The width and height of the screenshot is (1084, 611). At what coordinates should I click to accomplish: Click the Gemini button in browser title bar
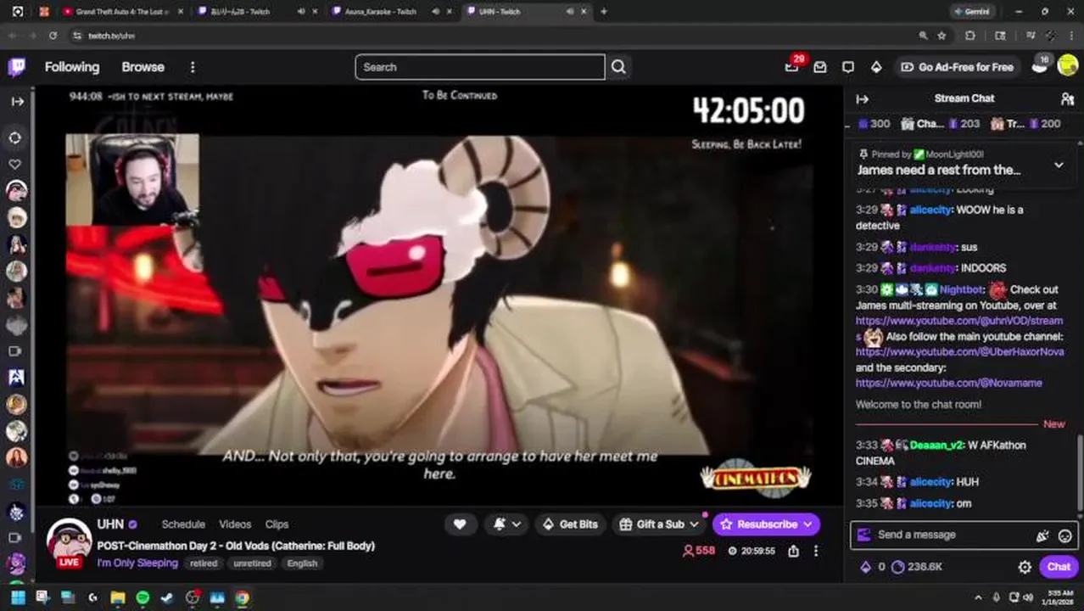pos(972,11)
